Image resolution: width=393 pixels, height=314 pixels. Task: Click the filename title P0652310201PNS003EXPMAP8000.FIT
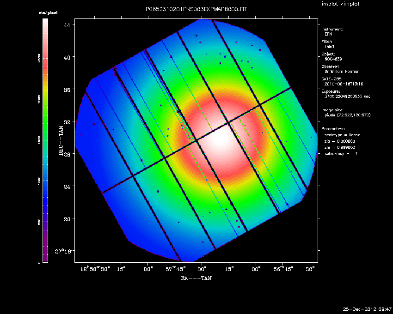point(197,10)
